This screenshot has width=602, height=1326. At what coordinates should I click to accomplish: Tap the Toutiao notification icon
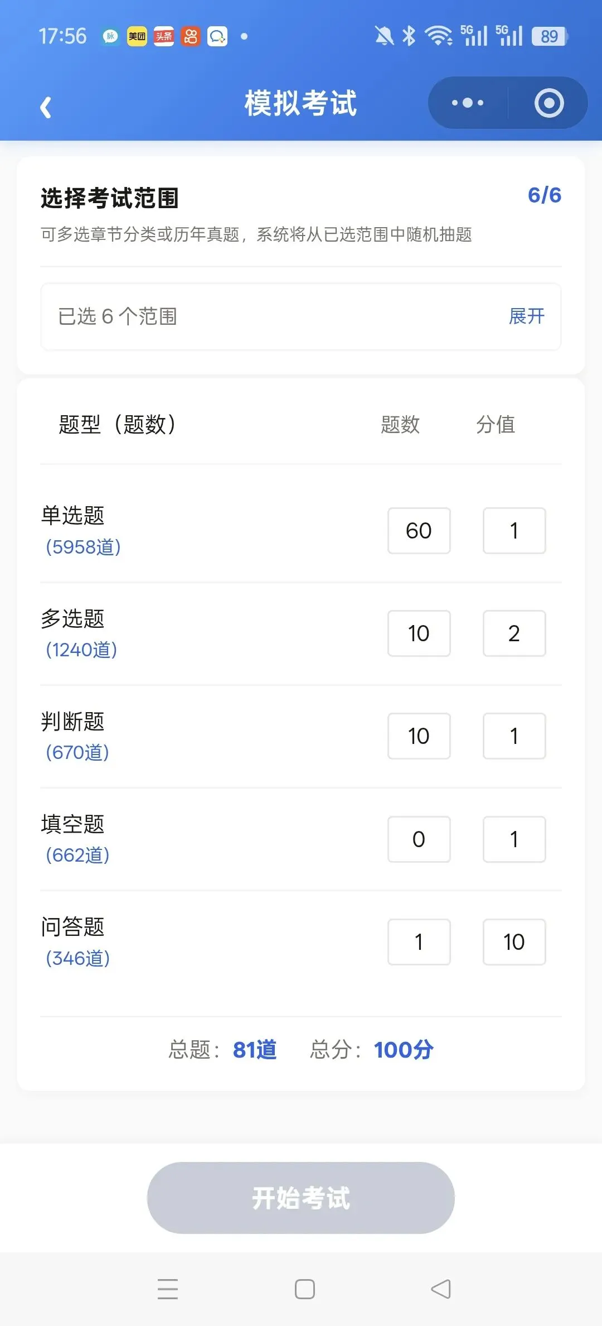pyautogui.click(x=164, y=37)
